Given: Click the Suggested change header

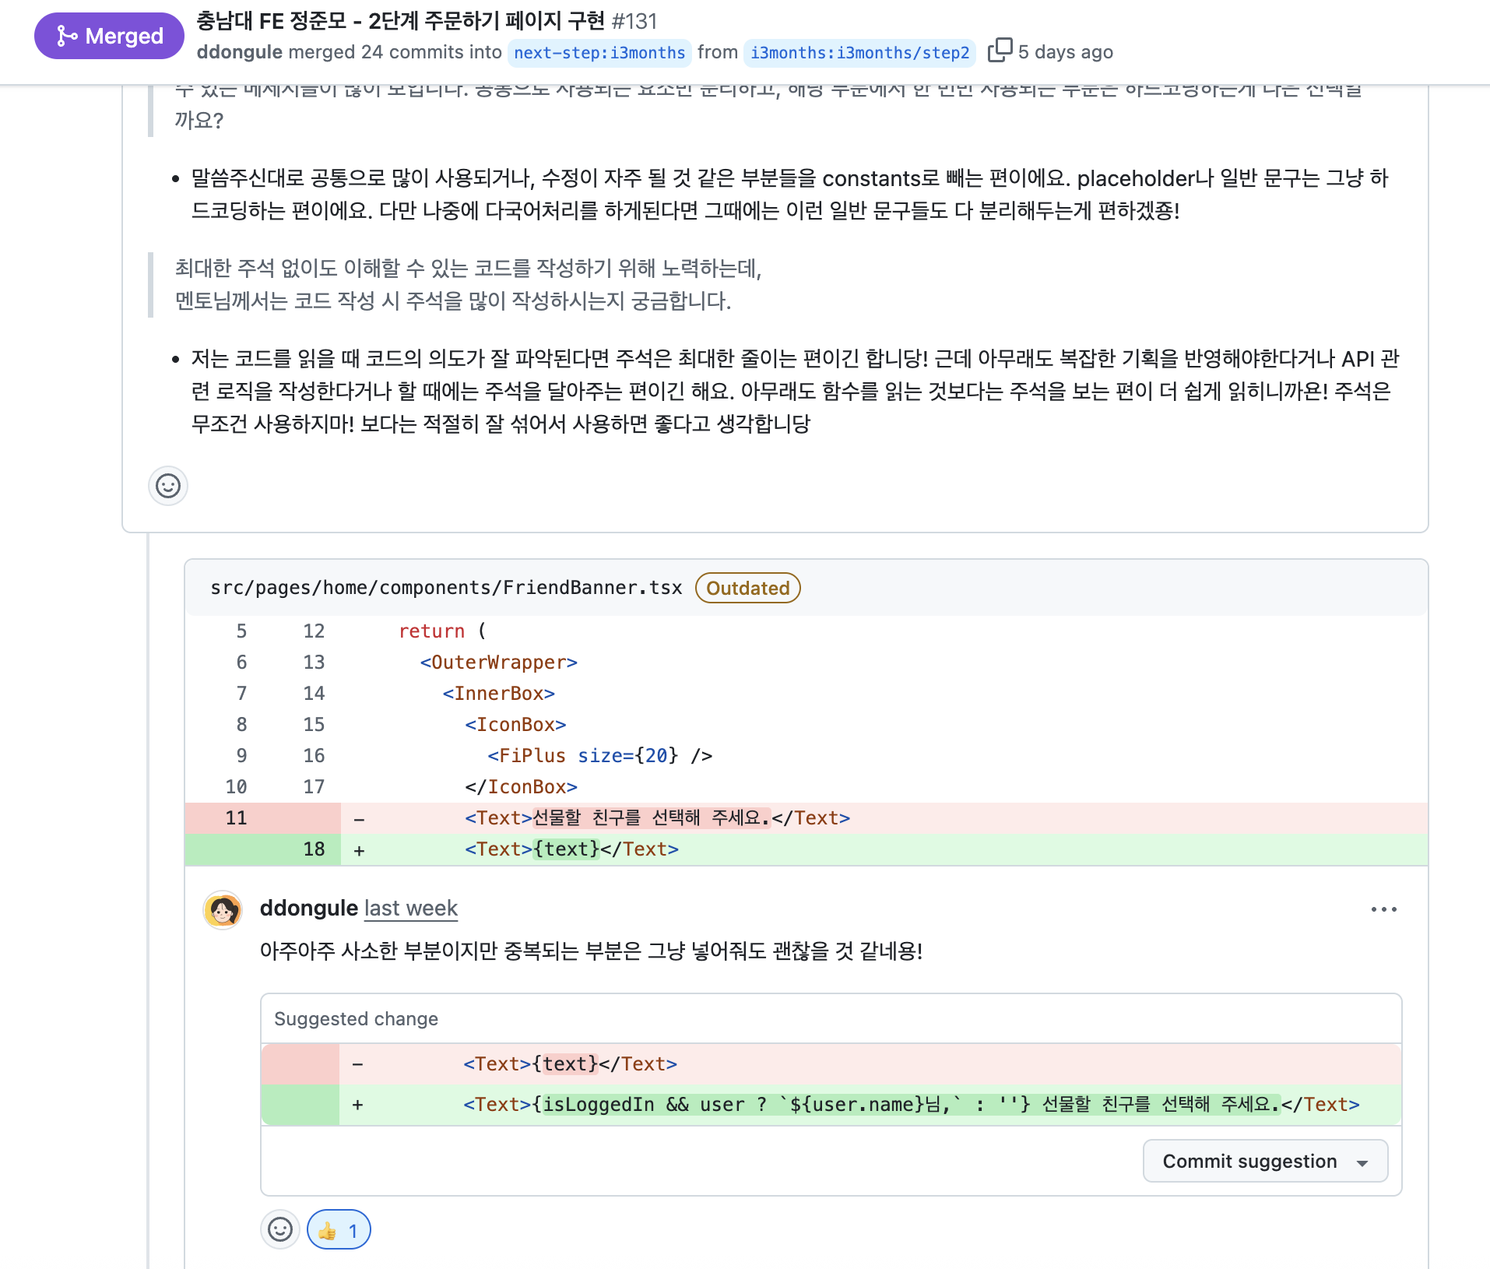Looking at the screenshot, I should [x=356, y=1018].
